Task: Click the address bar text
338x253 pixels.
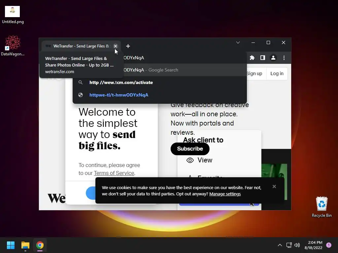Action: click(134, 58)
